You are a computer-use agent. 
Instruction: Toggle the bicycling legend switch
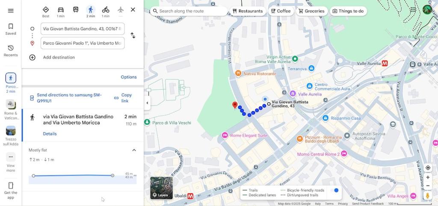pos(336,190)
